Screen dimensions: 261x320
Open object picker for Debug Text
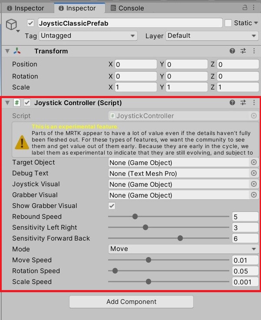point(254,173)
